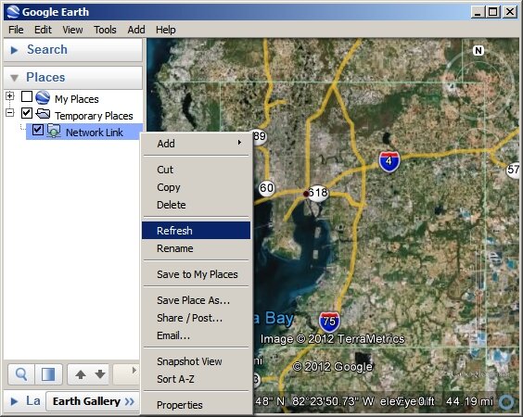523x417 pixels.
Task: Select the My Places label
Action: 77,99
